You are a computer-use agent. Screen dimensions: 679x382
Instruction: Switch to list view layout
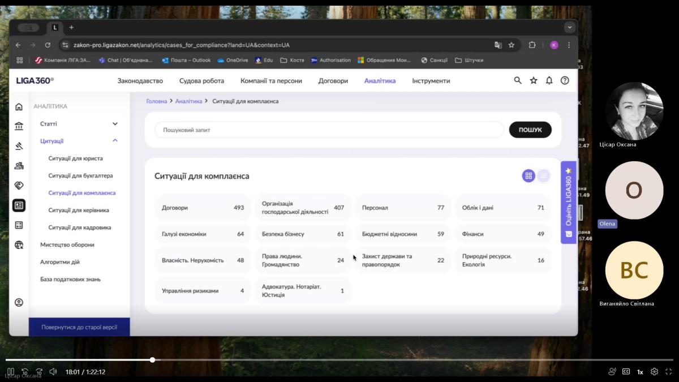click(x=543, y=176)
